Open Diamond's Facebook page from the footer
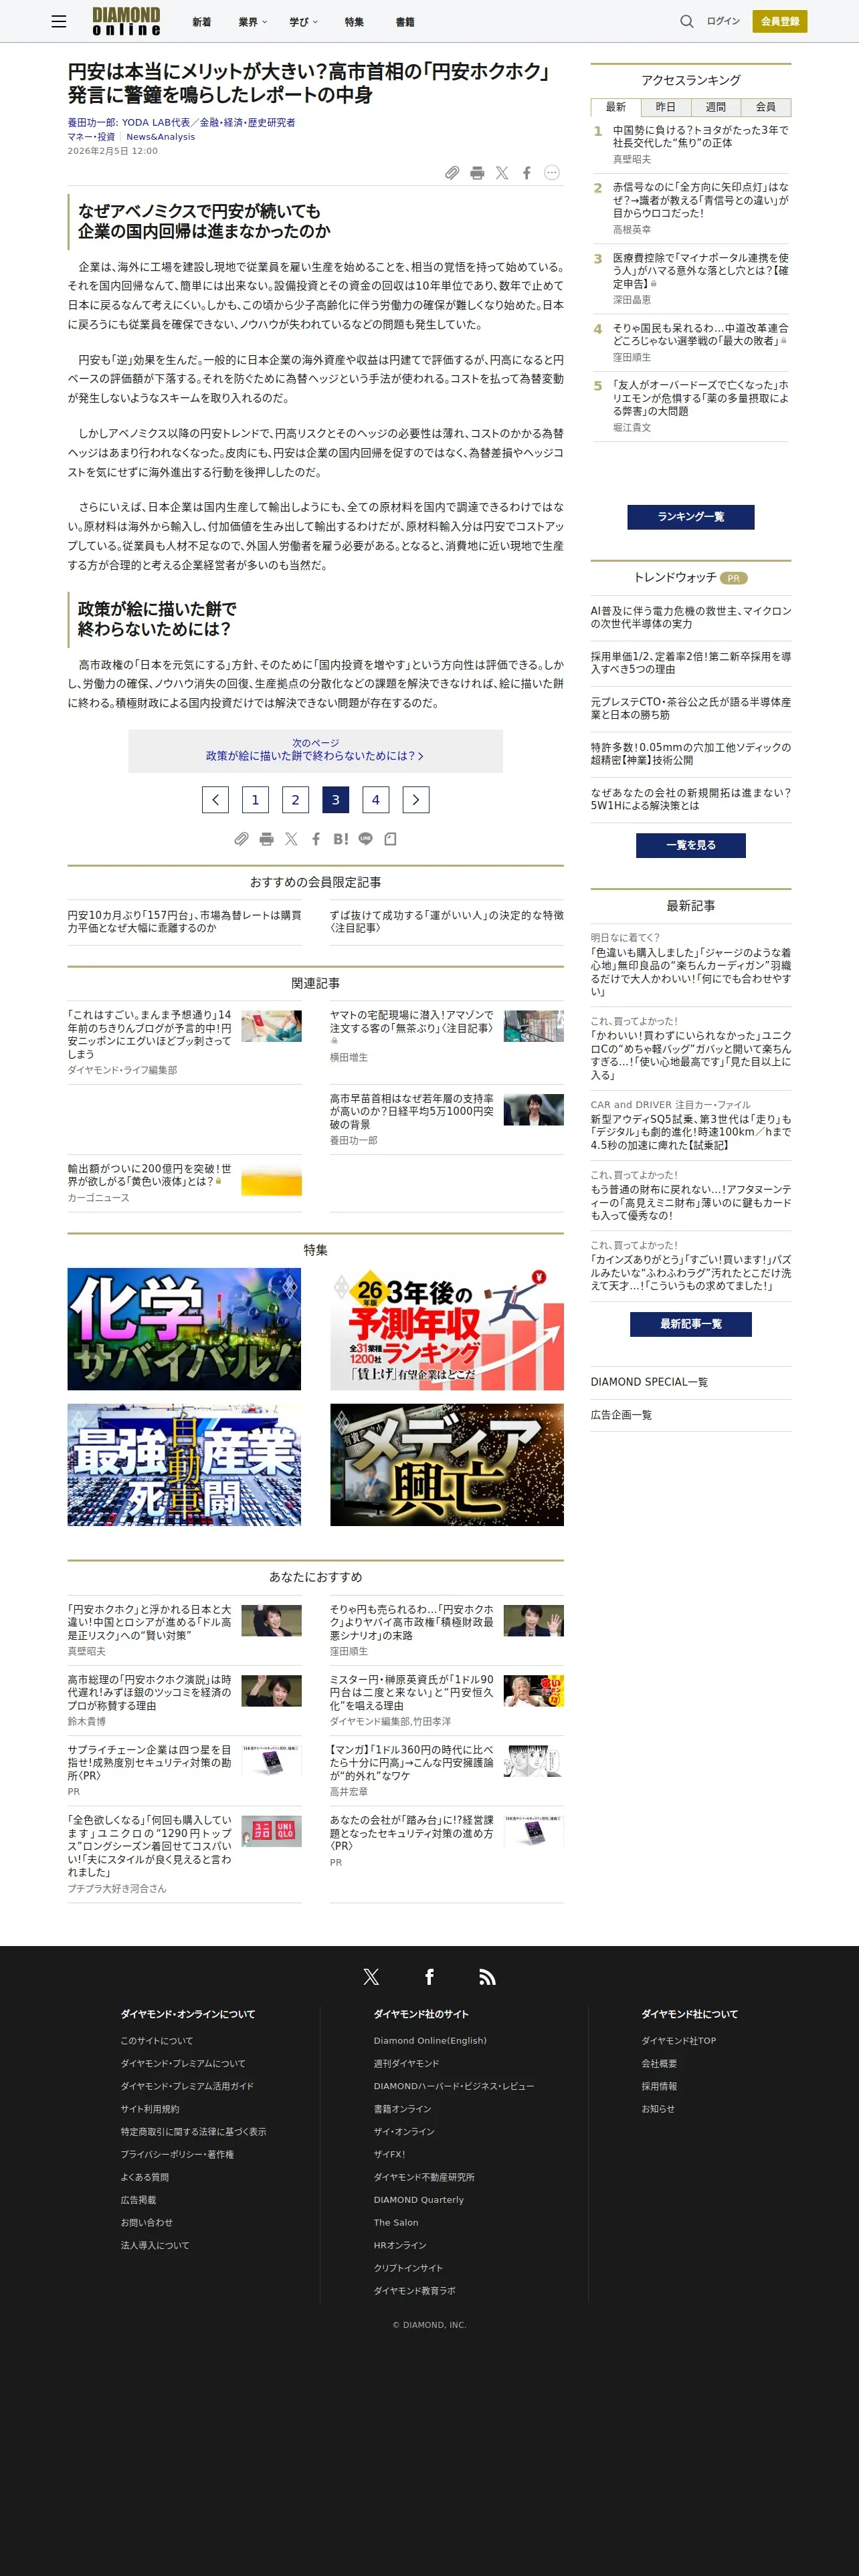 pyautogui.click(x=429, y=1976)
